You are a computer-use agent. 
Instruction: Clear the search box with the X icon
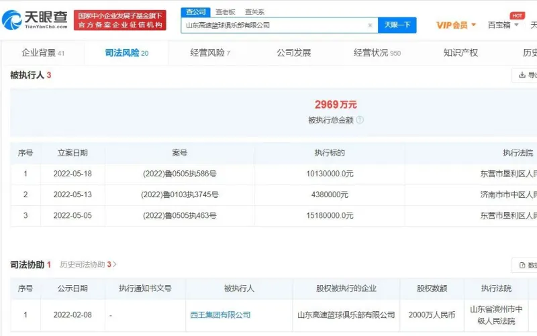[370, 25]
